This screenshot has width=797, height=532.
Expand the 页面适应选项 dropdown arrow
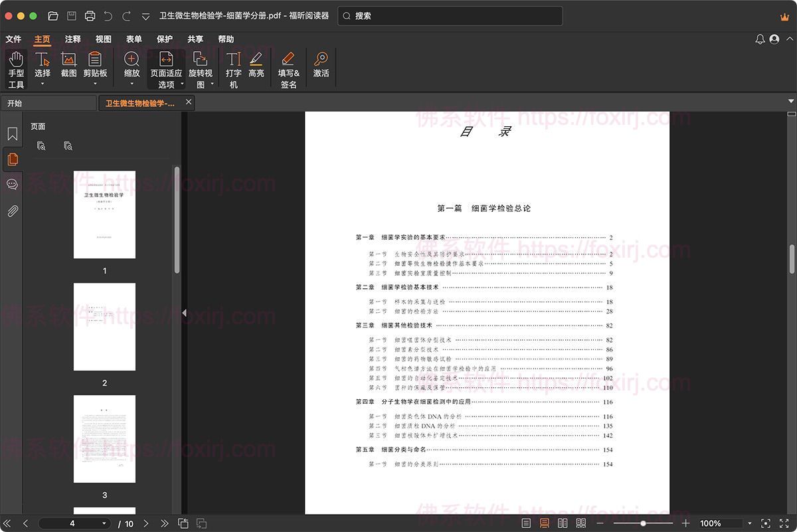(182, 85)
